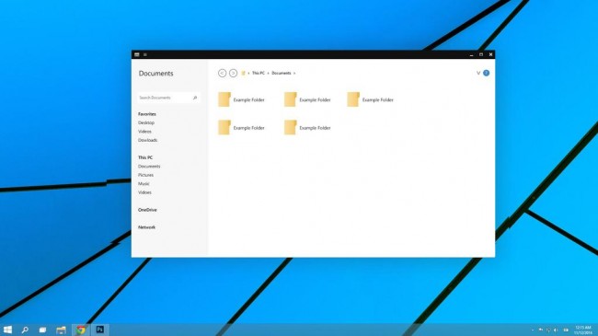Open Network in the sidebar
Viewport: 598px width, 336px height.
[x=146, y=227]
